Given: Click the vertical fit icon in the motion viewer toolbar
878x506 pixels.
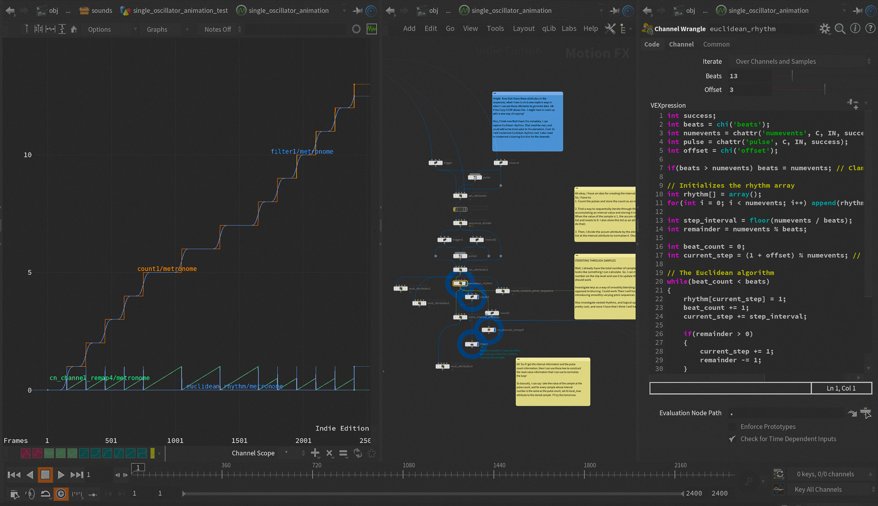Looking at the screenshot, I should coord(62,29).
